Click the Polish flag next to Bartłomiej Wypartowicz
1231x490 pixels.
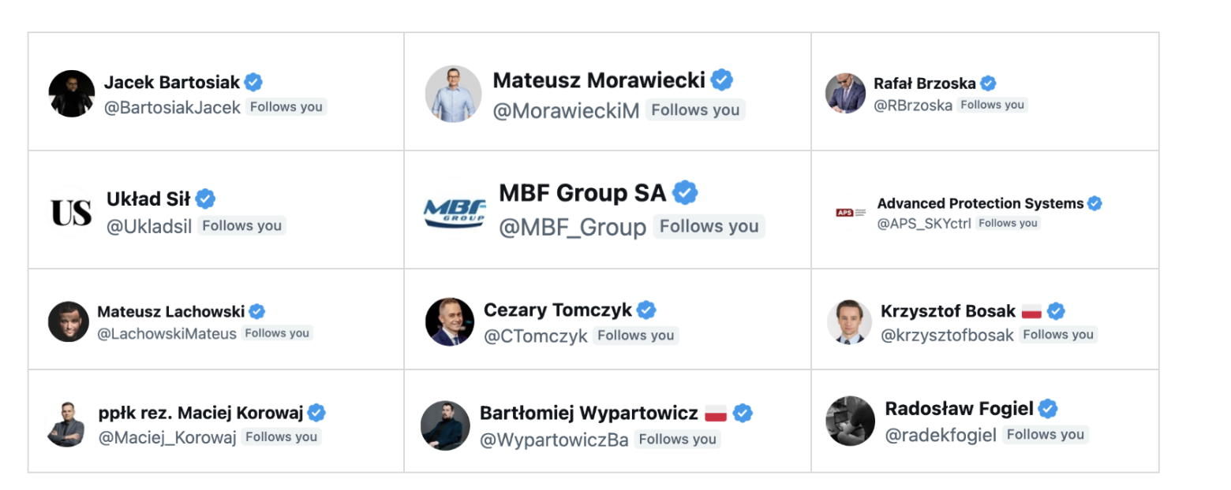[716, 413]
